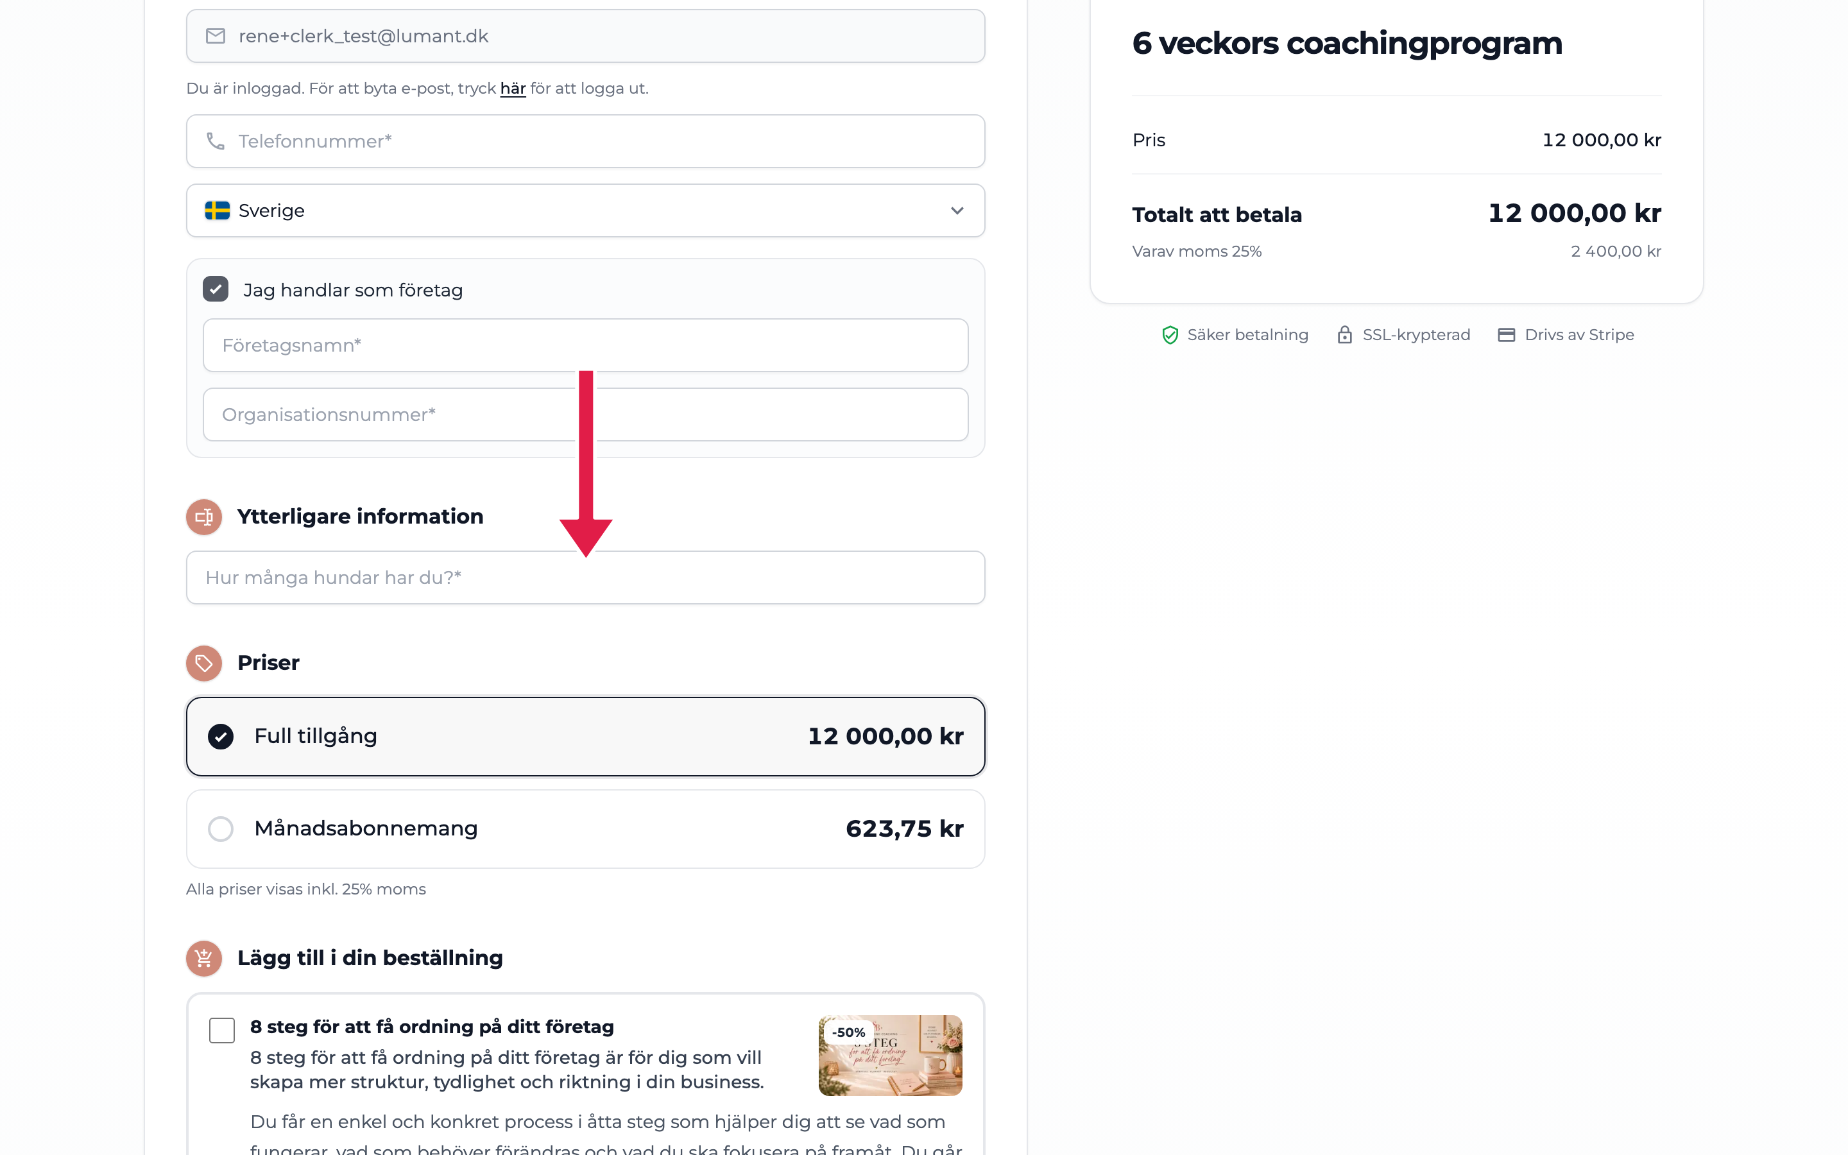Select the Full tillgång radio option
Image resolution: width=1848 pixels, height=1155 pixels.
coord(221,737)
